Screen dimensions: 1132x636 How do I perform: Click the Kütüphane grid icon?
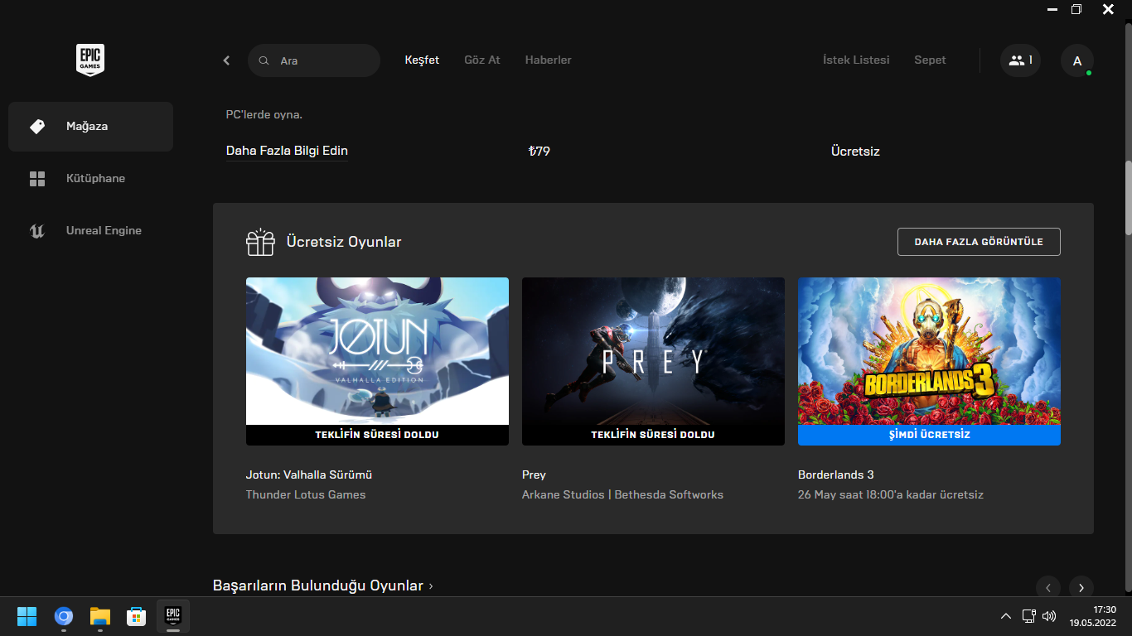pyautogui.click(x=37, y=179)
